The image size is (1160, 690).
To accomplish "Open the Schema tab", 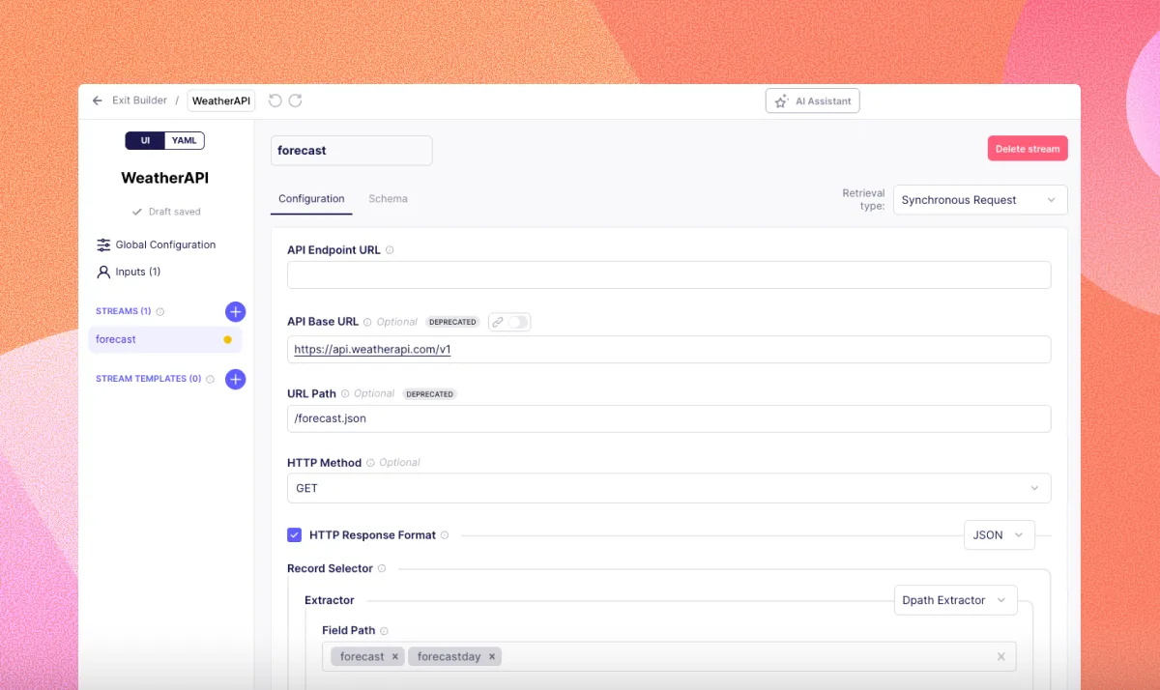I will [x=388, y=199].
